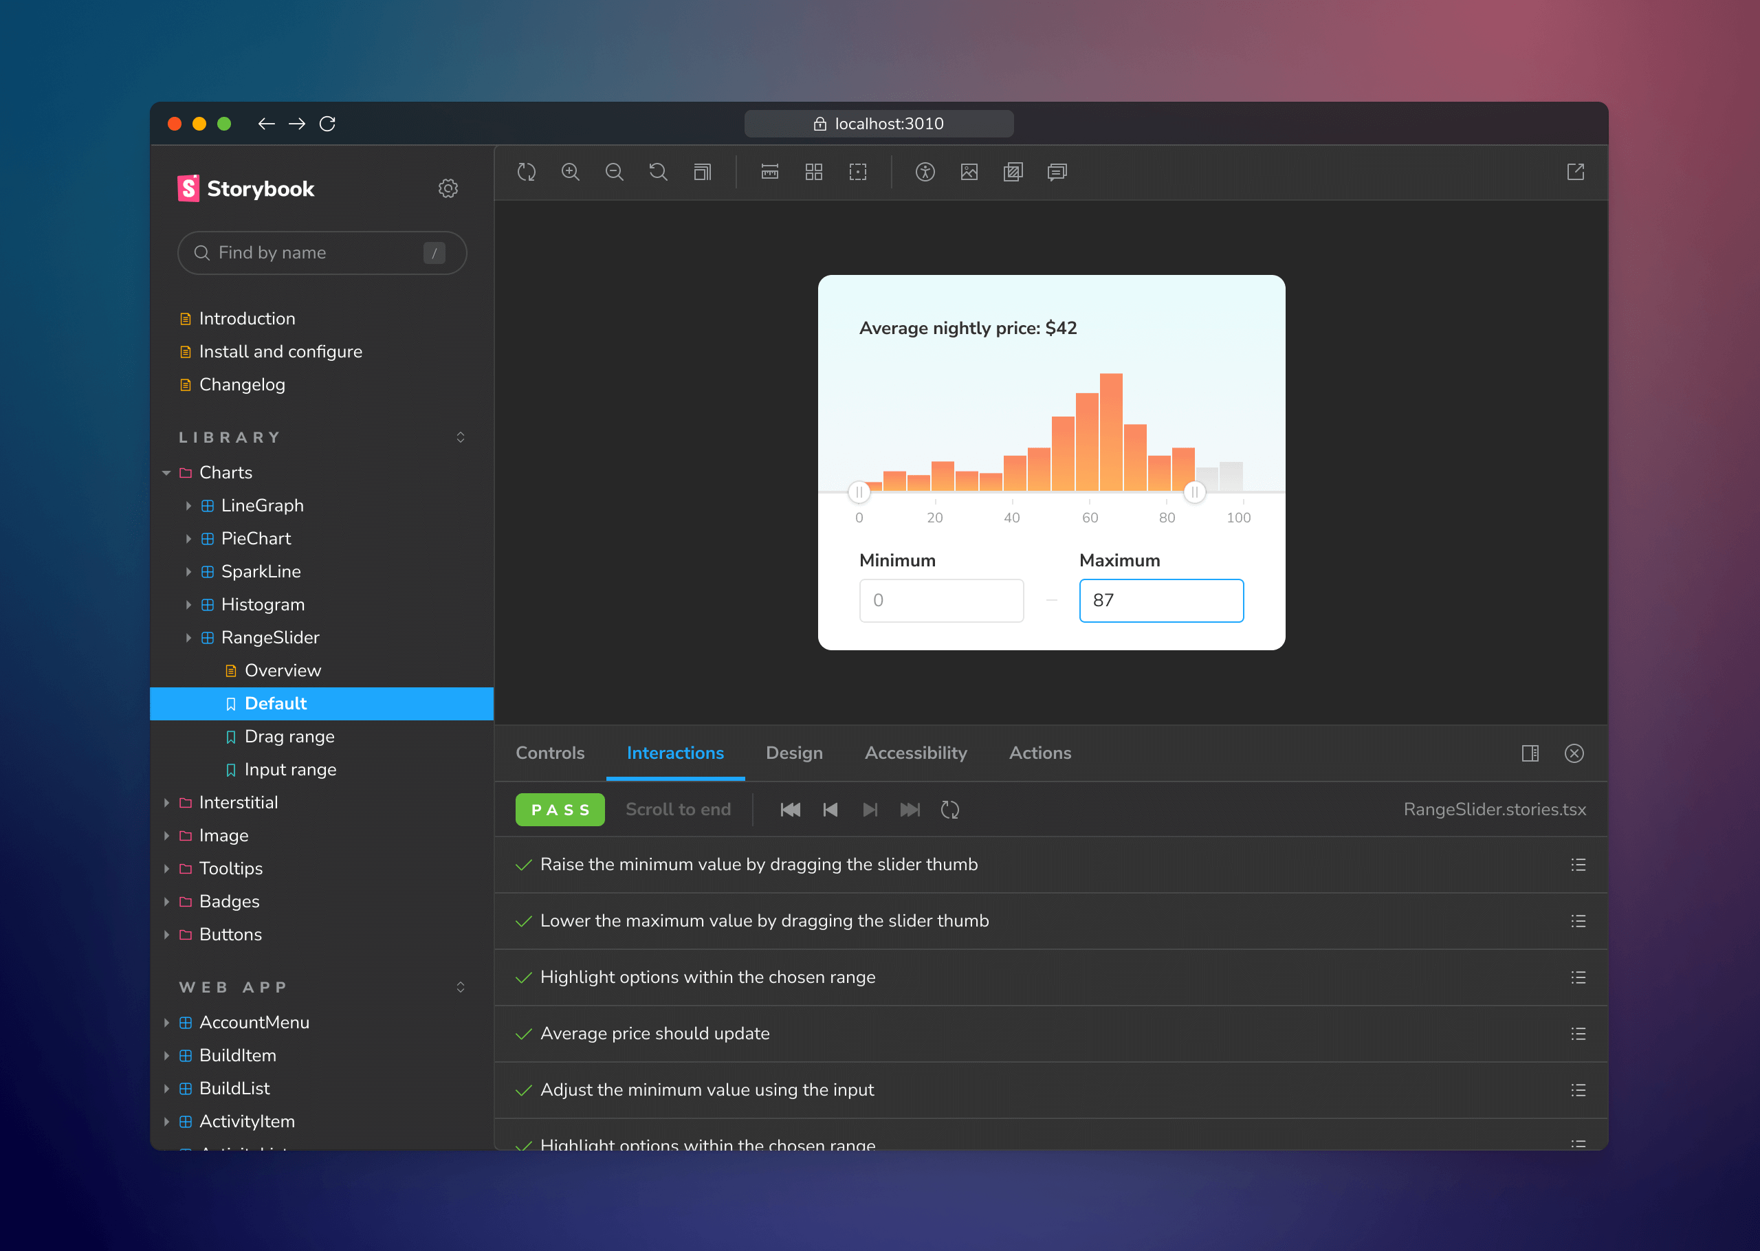Expand the Histogram component
Image resolution: width=1760 pixels, height=1251 pixels.
pos(188,605)
